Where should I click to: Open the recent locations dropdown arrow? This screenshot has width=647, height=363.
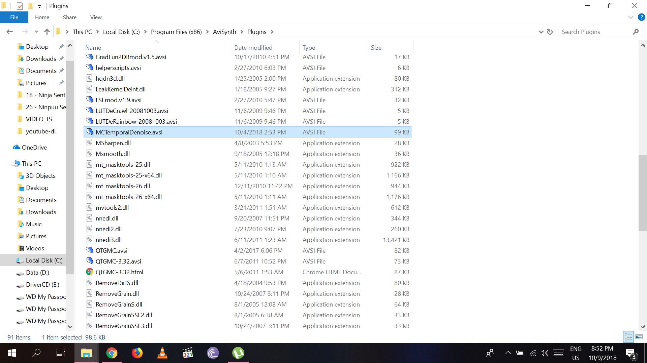[36, 32]
